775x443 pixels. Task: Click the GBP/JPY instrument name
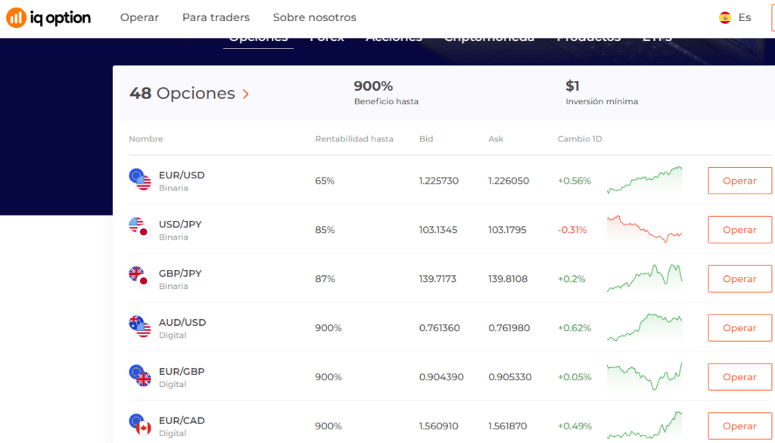pyautogui.click(x=180, y=273)
